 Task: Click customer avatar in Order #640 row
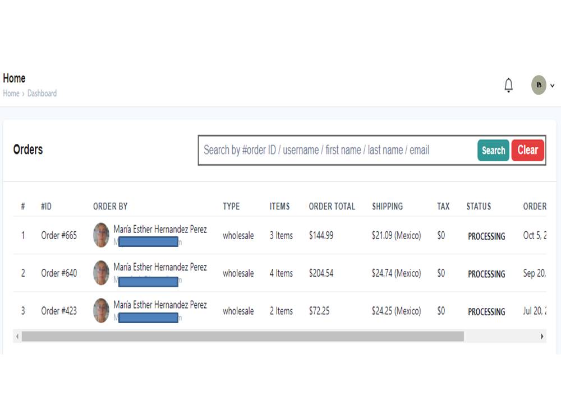pyautogui.click(x=101, y=273)
